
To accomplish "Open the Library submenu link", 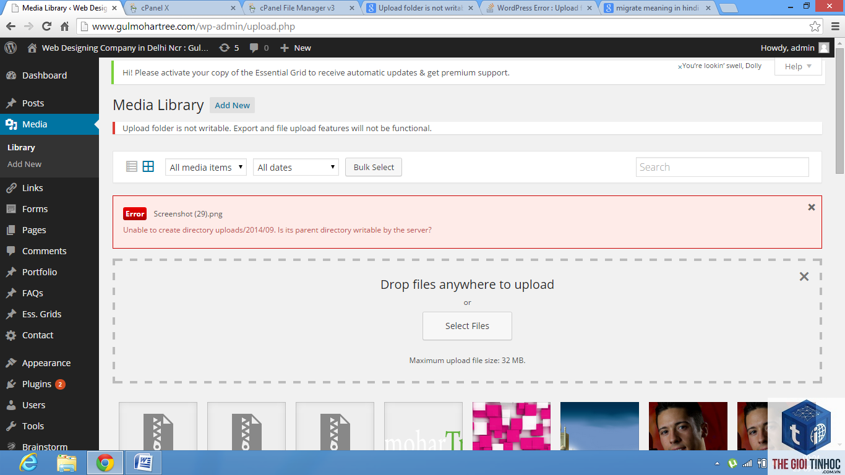I will click(x=21, y=147).
